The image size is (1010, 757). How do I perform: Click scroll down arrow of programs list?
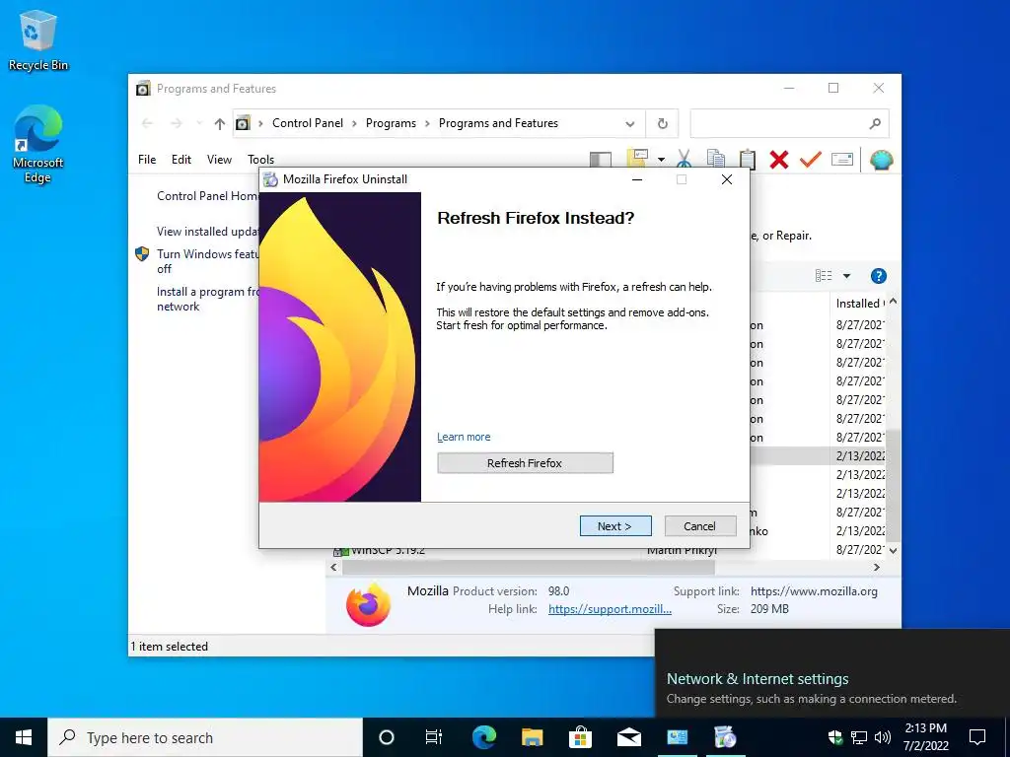(x=893, y=550)
